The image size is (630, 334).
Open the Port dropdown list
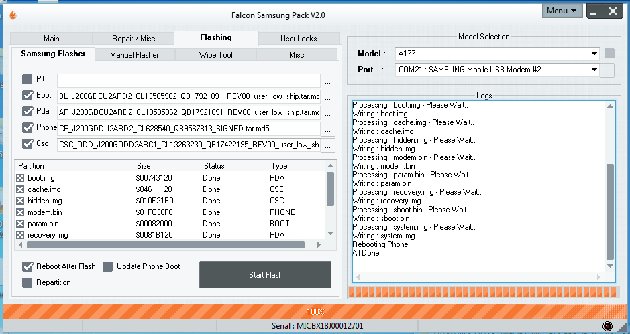(594, 70)
